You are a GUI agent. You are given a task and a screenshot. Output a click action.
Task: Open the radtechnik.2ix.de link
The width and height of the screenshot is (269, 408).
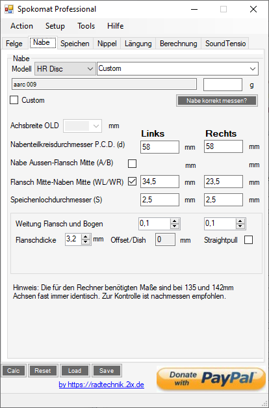101,385
